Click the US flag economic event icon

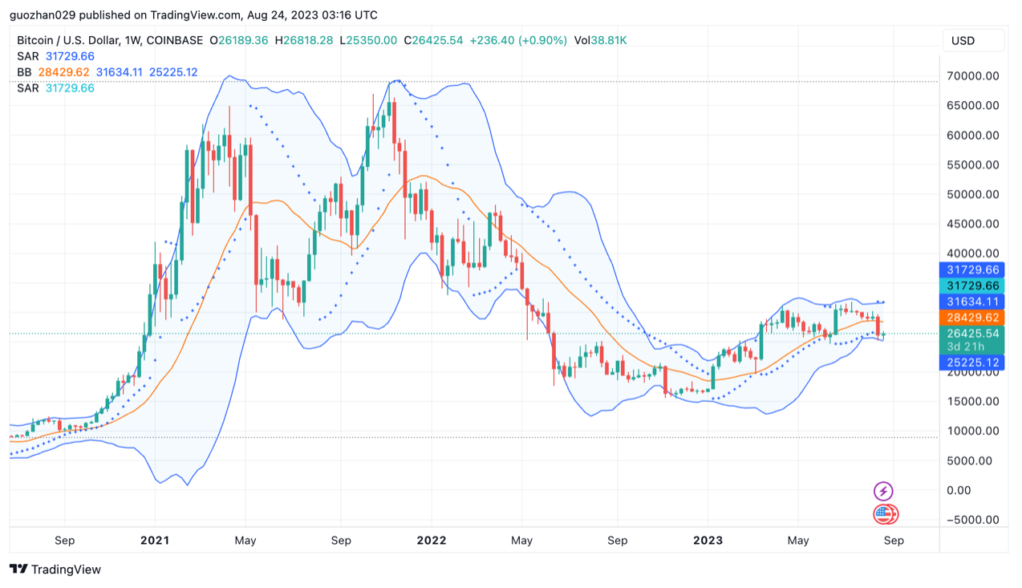[x=885, y=514]
